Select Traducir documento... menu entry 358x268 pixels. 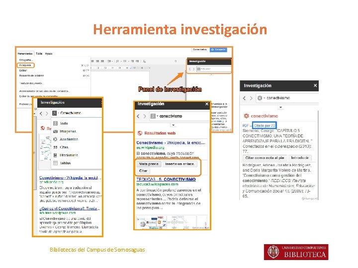pyautogui.click(x=31, y=83)
